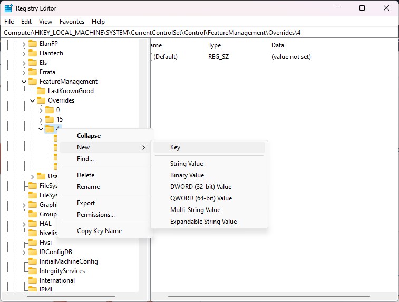Choose Rename in the context menu
Screen dimensions: 399x302
click(105, 187)
